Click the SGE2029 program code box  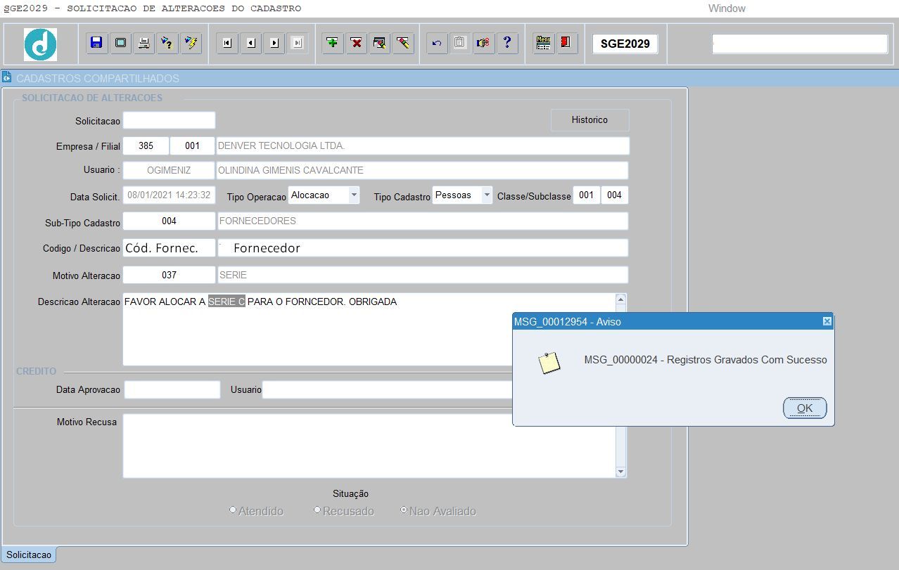pos(625,44)
